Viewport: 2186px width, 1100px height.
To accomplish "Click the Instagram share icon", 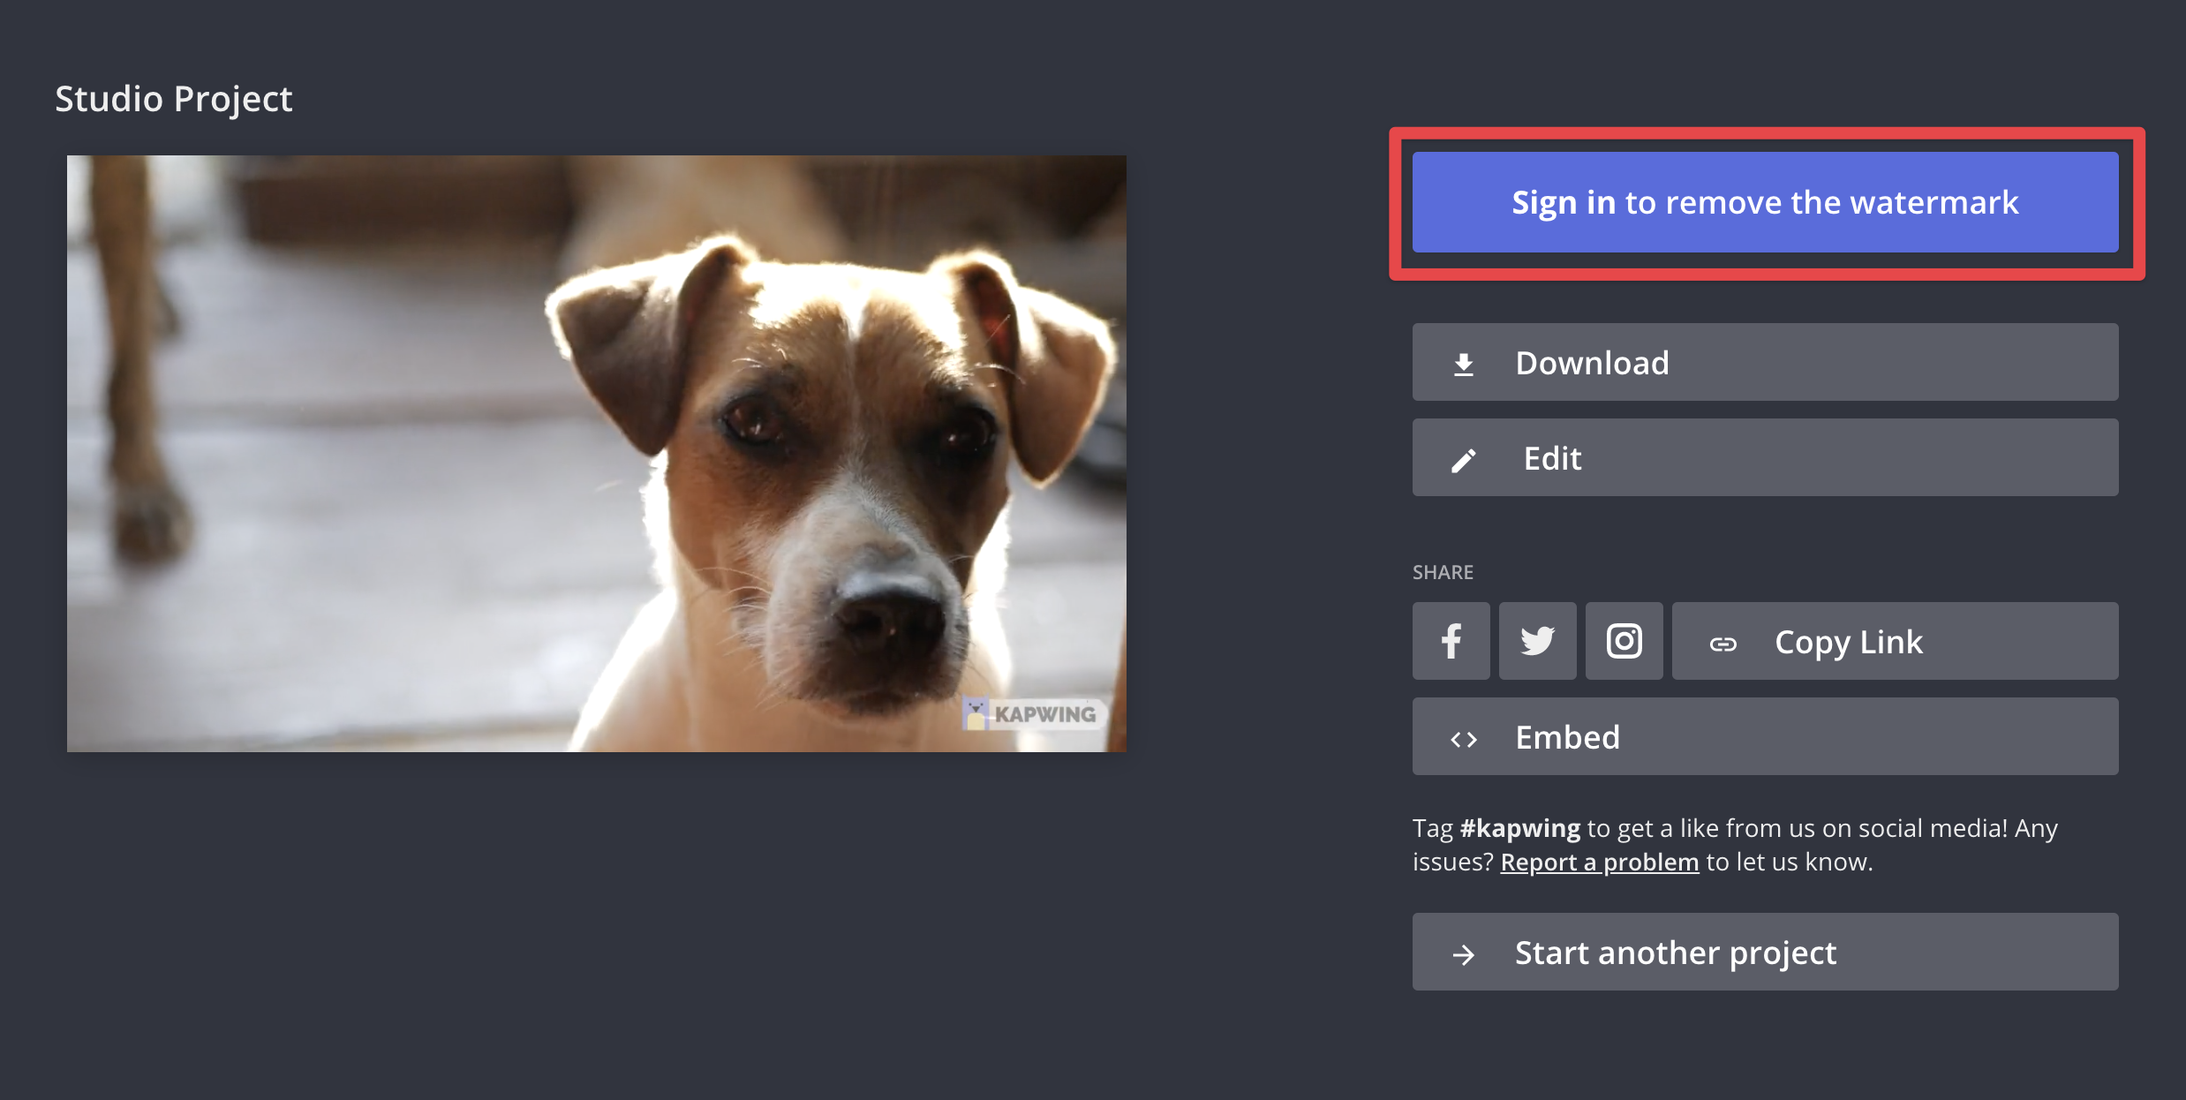I will coord(1624,641).
